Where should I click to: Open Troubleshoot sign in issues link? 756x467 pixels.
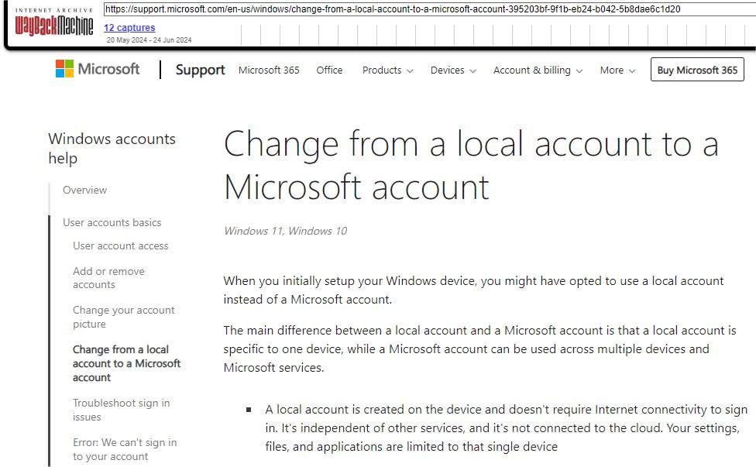click(121, 410)
